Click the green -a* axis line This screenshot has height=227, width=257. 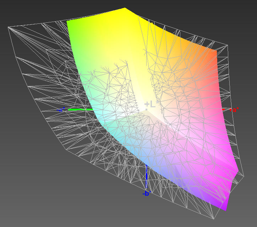[80, 109]
